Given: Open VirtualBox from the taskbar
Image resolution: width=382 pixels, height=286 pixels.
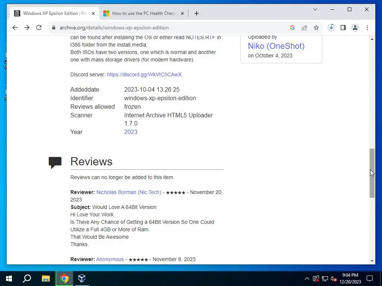Looking at the screenshot, I should [82, 279].
